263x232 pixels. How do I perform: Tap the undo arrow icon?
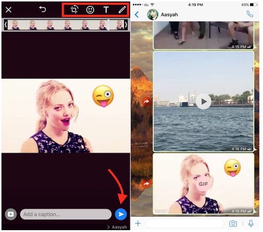tap(42, 9)
